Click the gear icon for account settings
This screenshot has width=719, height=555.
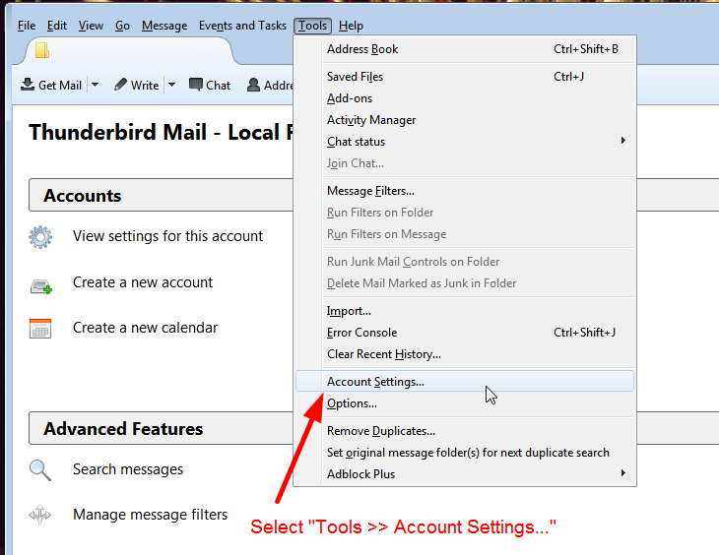pyautogui.click(x=40, y=237)
